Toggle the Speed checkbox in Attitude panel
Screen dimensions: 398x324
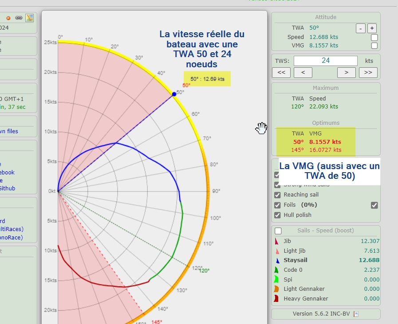[x=374, y=37]
